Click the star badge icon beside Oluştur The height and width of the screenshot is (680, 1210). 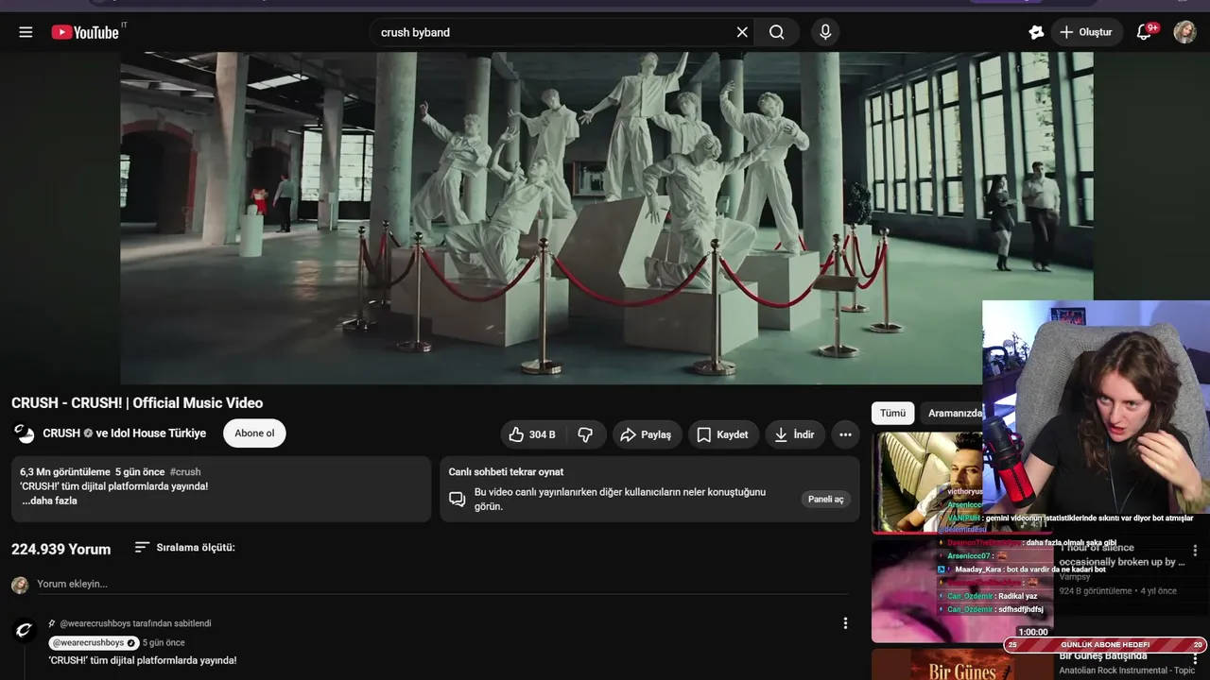tap(1036, 32)
